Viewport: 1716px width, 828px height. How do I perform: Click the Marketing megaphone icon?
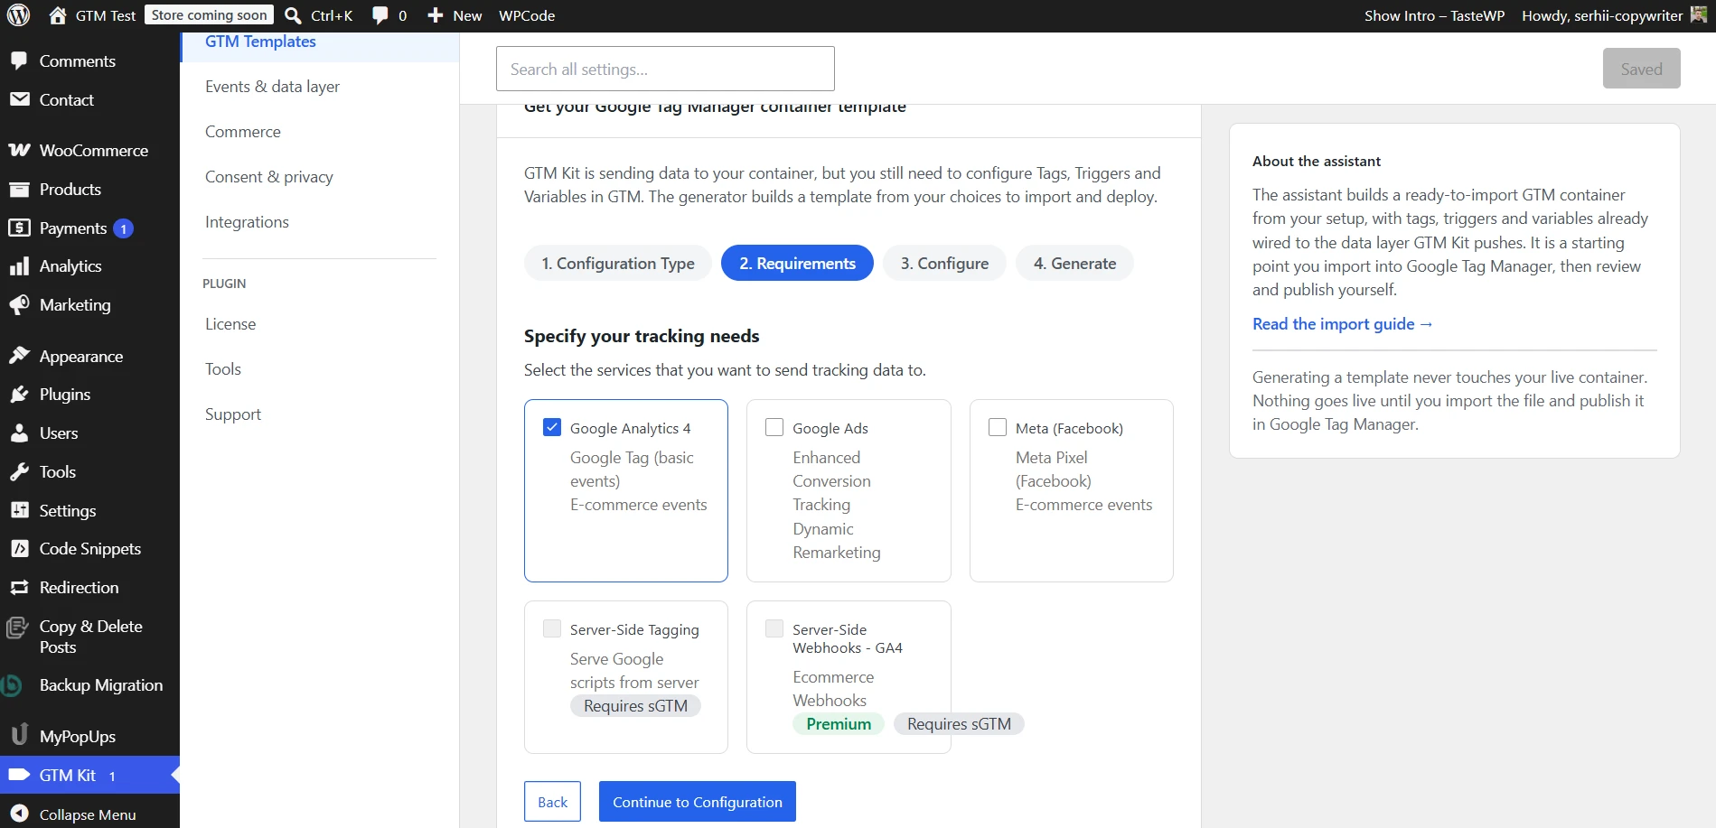click(19, 305)
